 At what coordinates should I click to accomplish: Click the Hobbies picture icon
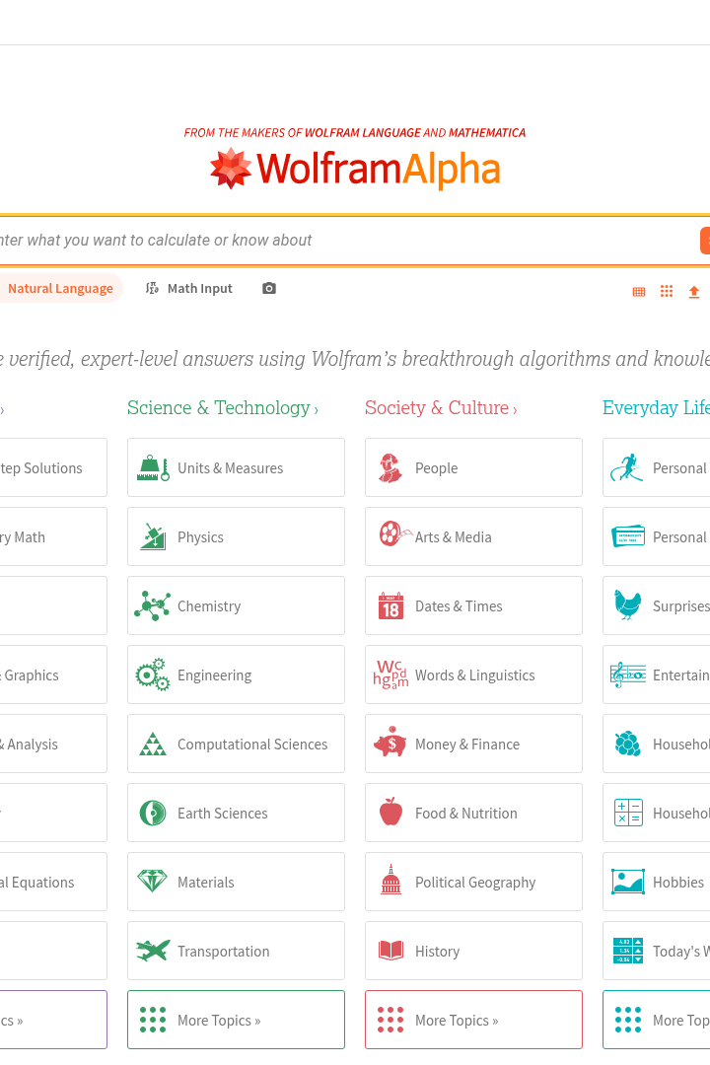(x=628, y=882)
